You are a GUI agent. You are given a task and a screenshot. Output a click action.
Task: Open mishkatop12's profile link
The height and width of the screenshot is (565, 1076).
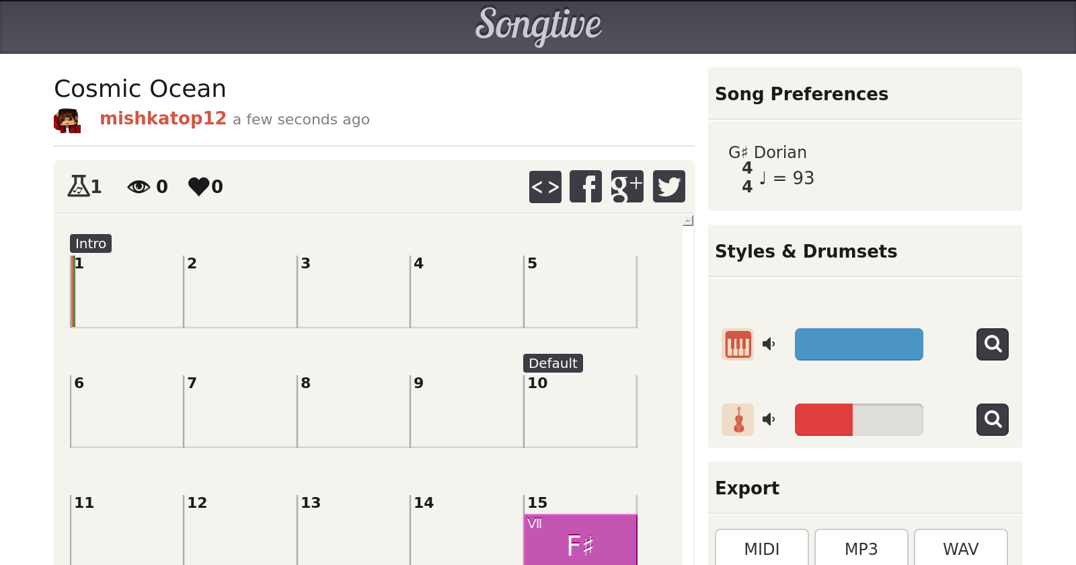coord(163,118)
